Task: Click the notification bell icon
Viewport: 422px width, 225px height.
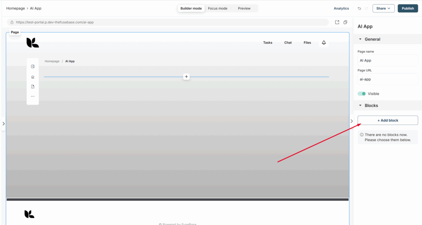Action: click(x=324, y=42)
